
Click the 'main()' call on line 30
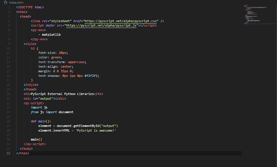click(36, 139)
